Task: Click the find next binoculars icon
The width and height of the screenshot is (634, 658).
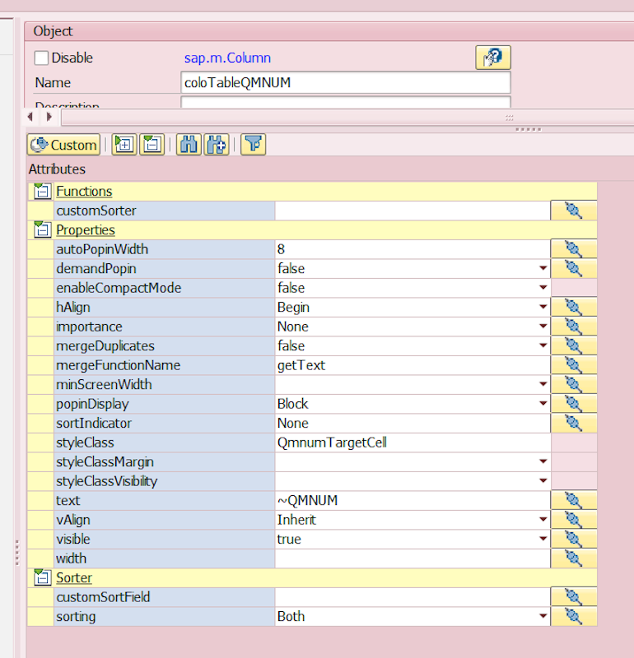Action: (x=217, y=145)
